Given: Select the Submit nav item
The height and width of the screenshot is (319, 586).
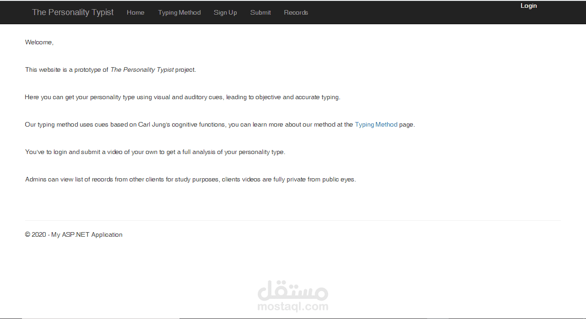Looking at the screenshot, I should click(x=260, y=12).
